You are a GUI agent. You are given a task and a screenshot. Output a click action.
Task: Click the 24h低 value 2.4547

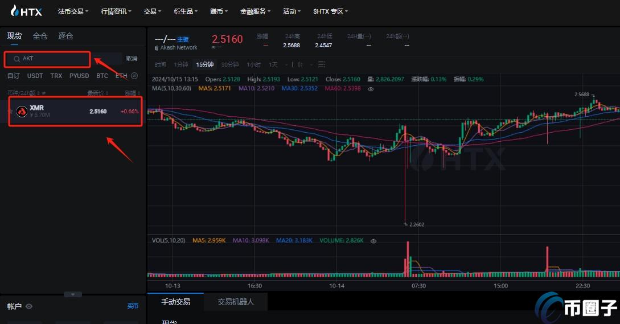click(323, 46)
